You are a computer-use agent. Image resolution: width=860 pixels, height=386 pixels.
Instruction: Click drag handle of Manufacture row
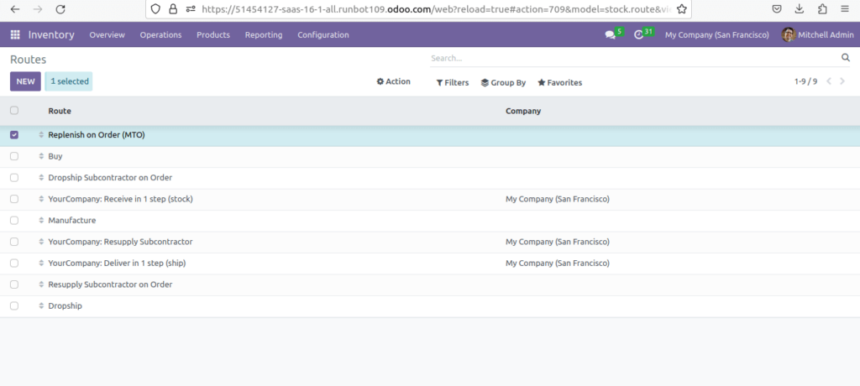[41, 221]
